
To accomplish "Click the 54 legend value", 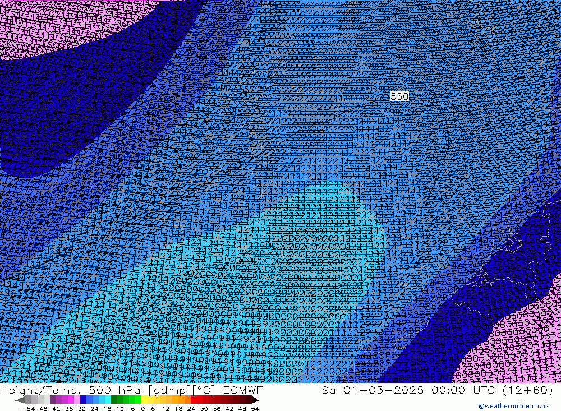I will pyautogui.click(x=255, y=409).
